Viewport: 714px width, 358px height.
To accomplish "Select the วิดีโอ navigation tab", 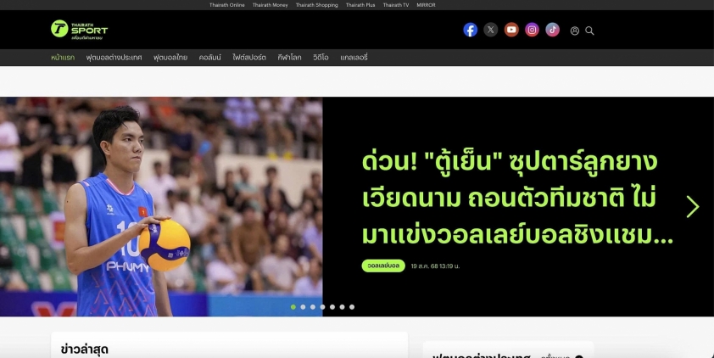I will (321, 58).
